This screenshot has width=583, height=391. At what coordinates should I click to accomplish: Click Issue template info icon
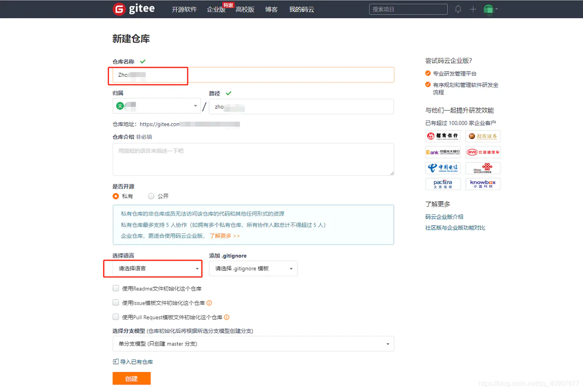click(209, 303)
